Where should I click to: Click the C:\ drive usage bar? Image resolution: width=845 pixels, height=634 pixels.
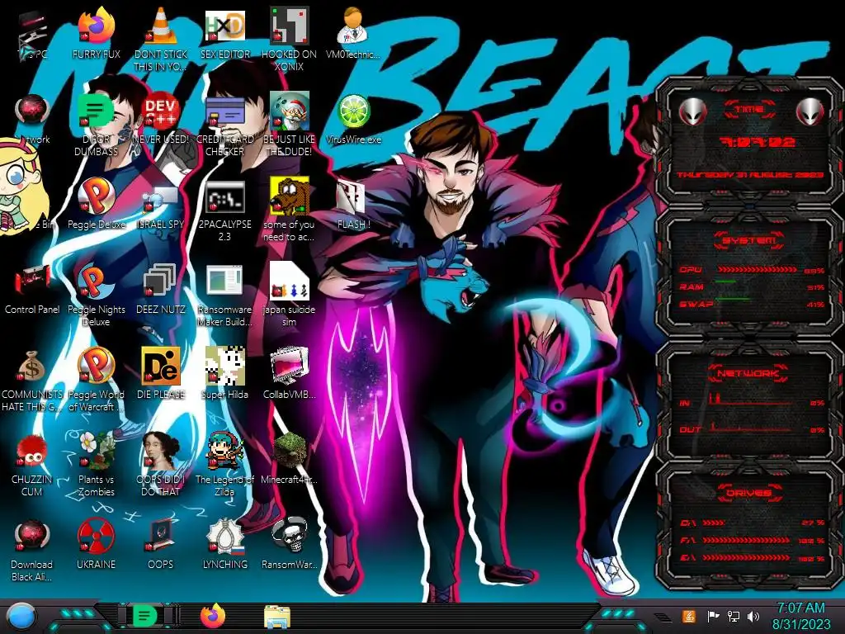746,523
